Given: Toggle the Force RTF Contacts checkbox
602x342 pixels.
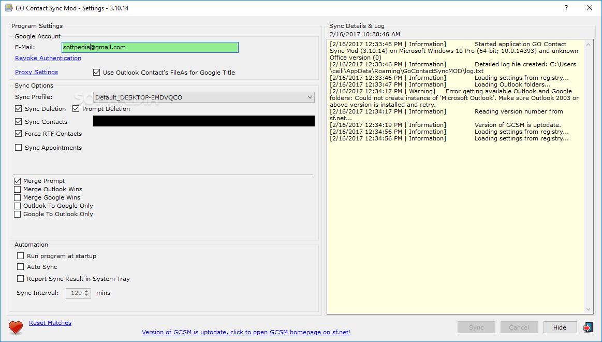Looking at the screenshot, I should 19,133.
